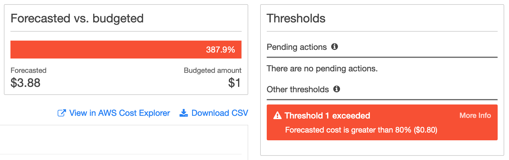
Task: Click the no pending actions message
Action: click(x=322, y=69)
